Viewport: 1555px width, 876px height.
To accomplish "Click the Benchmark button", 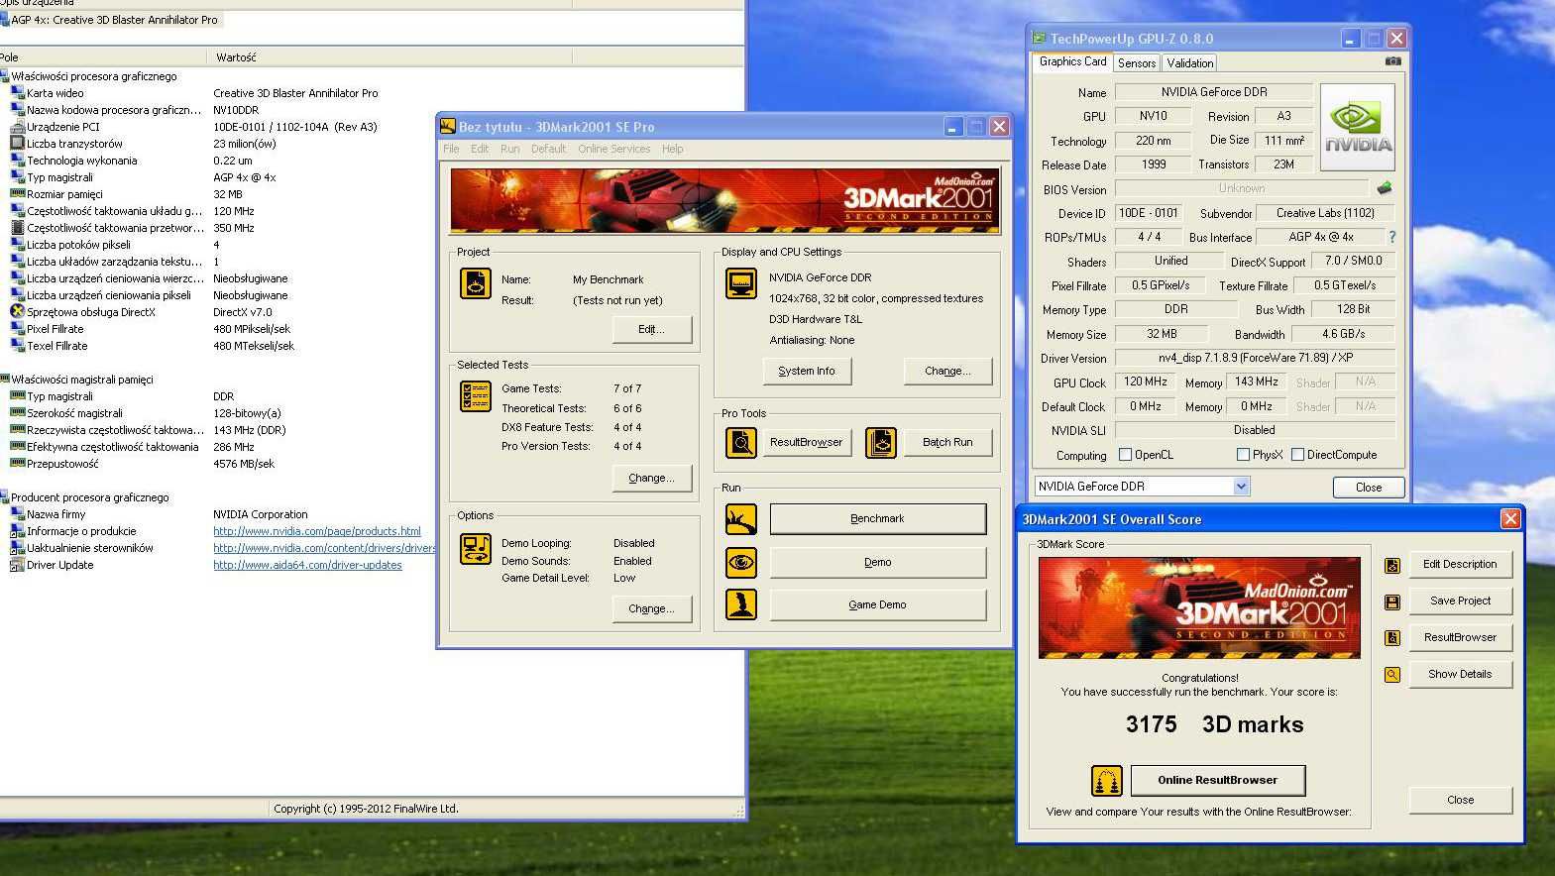I will [877, 518].
